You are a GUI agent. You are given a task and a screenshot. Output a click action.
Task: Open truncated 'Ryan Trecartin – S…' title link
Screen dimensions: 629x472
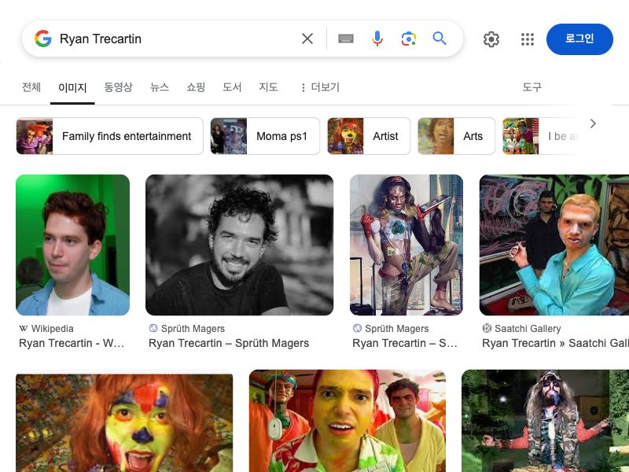coord(405,343)
